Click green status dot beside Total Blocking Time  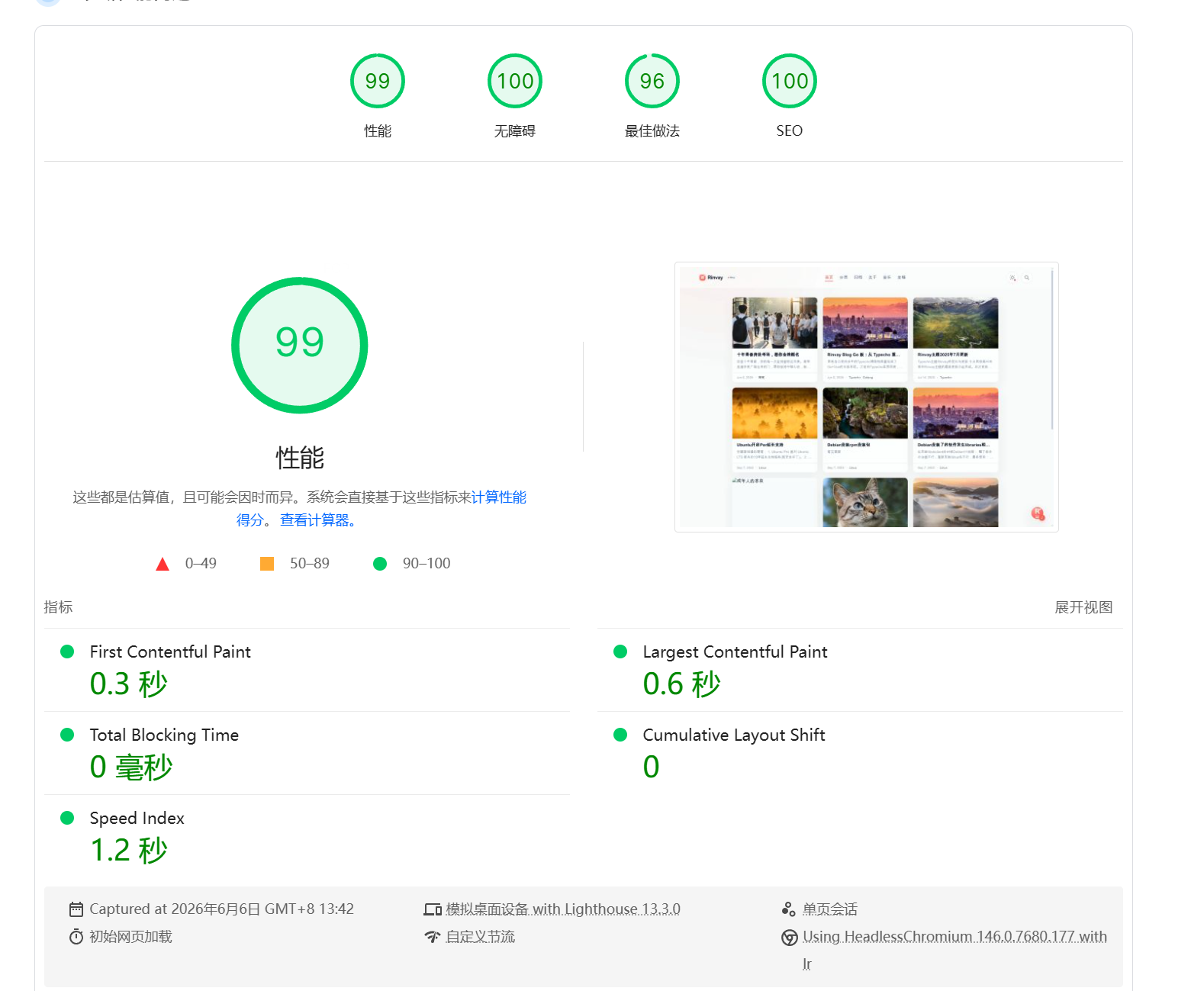(67, 735)
